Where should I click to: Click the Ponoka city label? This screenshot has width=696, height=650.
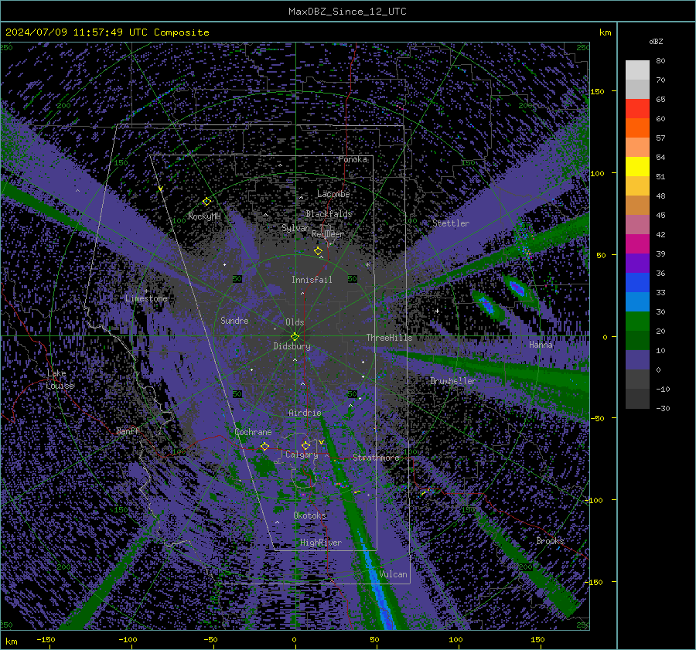pos(353,159)
